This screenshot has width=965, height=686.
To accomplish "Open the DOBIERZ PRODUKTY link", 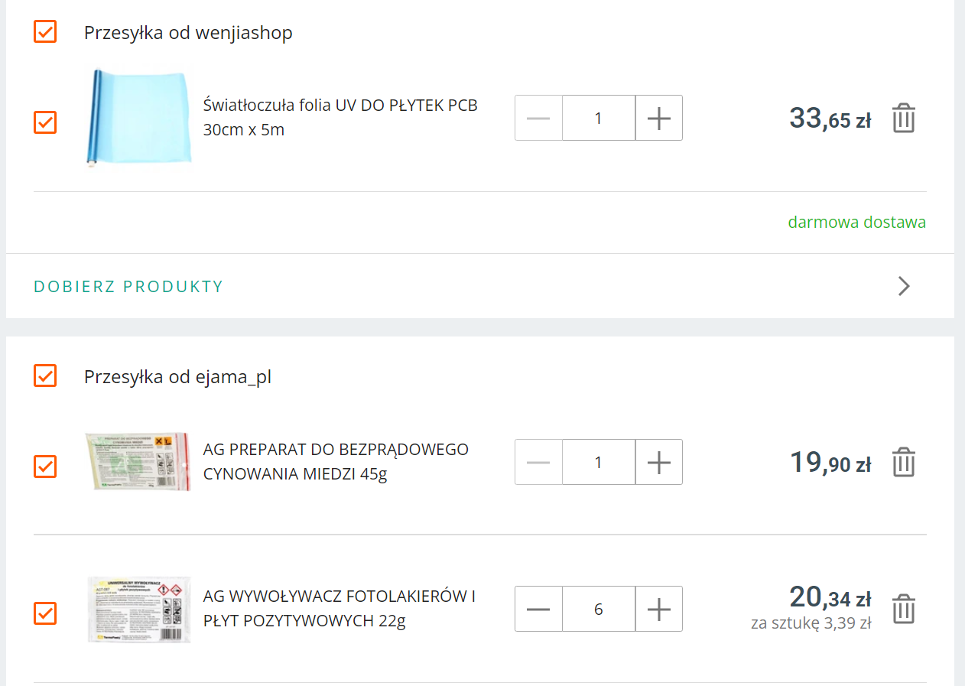I will click(x=128, y=287).
